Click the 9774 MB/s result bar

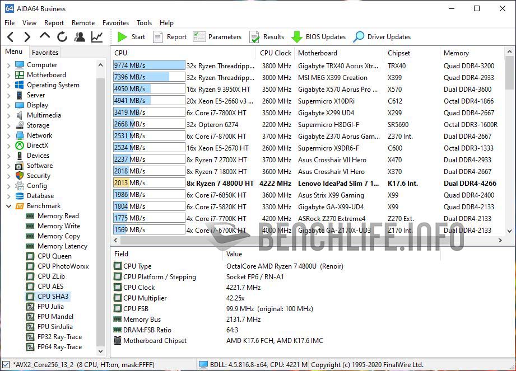tap(149, 65)
